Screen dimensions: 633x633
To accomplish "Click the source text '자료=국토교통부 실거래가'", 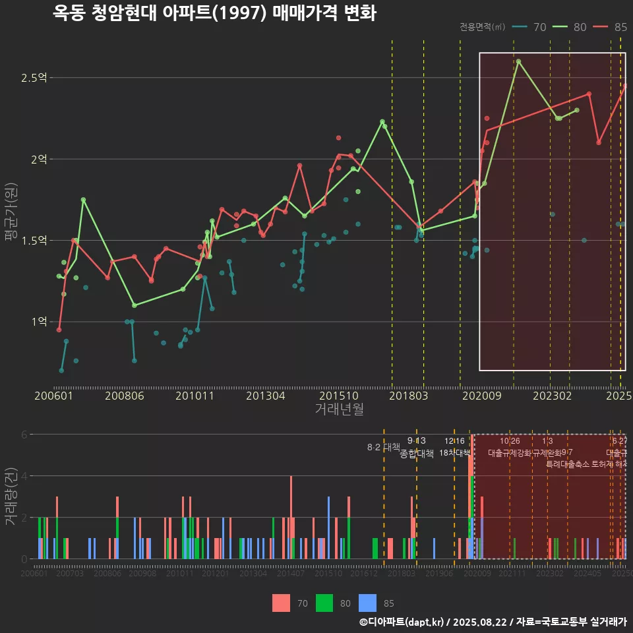I will [x=571, y=622].
